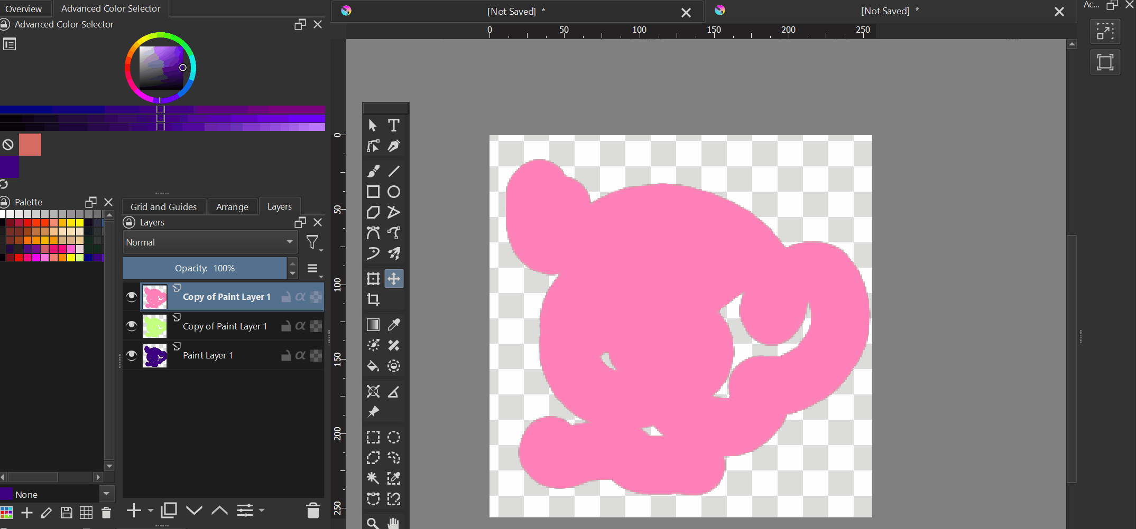
Task: Delete the selected layer with trash button
Action: tap(313, 511)
